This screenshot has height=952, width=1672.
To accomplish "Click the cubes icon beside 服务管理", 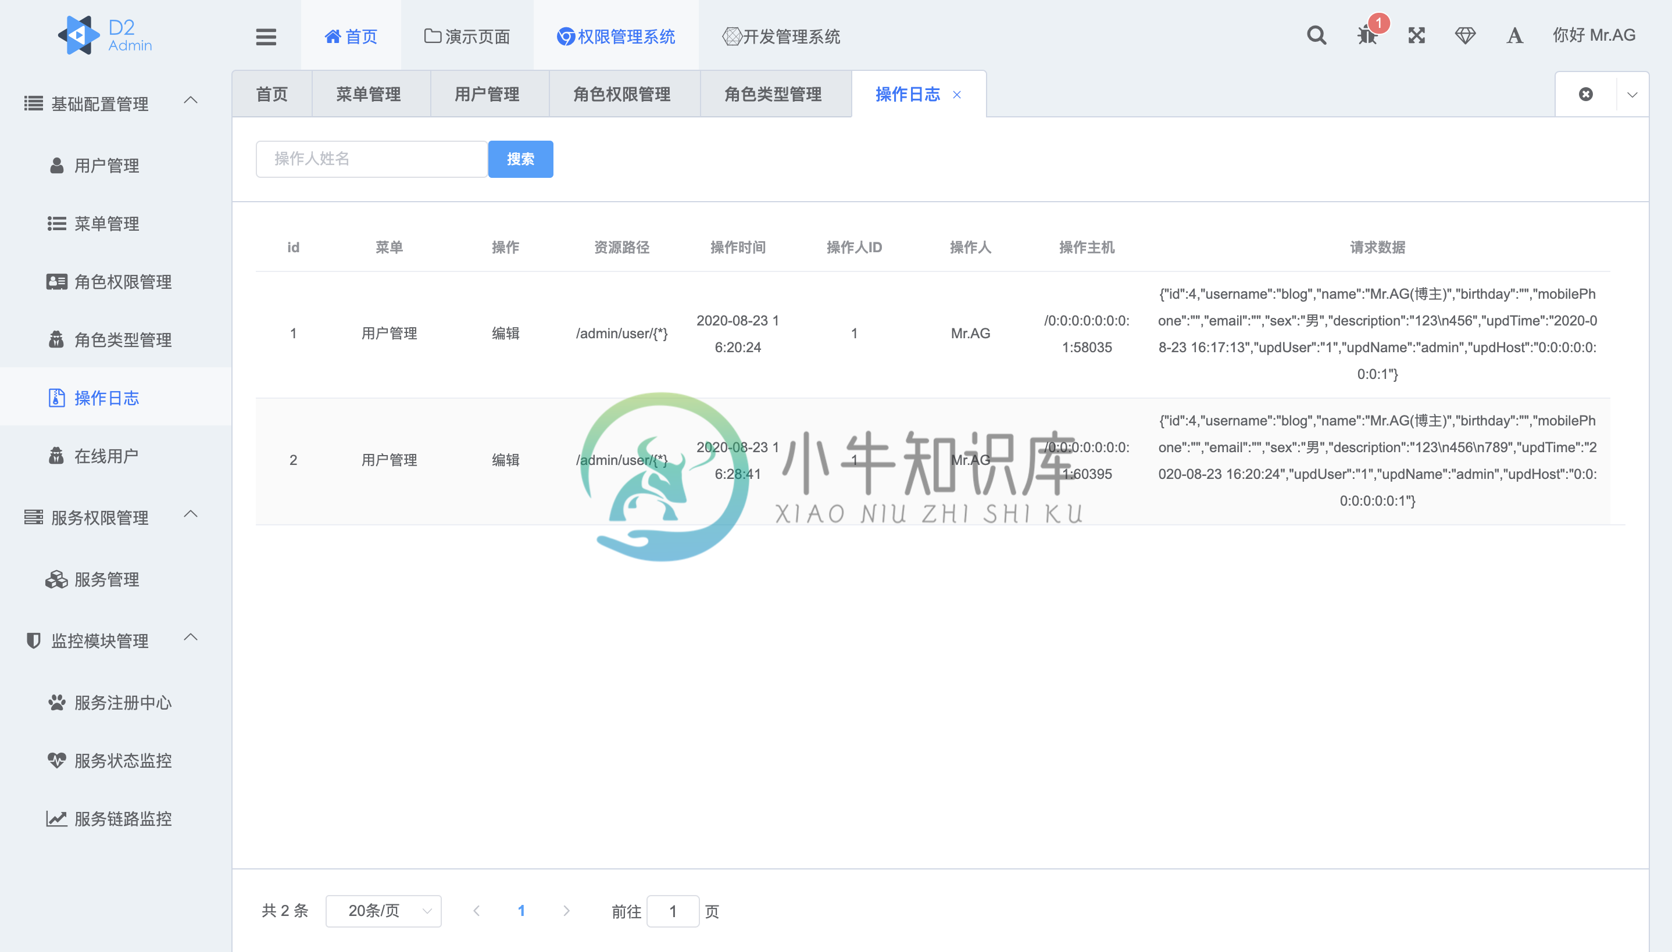I will pyautogui.click(x=57, y=579).
